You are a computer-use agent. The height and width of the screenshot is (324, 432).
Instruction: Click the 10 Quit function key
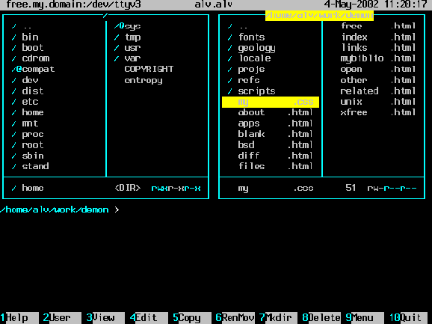coord(408,318)
